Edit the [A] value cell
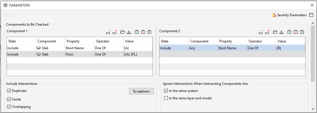 tap(138, 48)
